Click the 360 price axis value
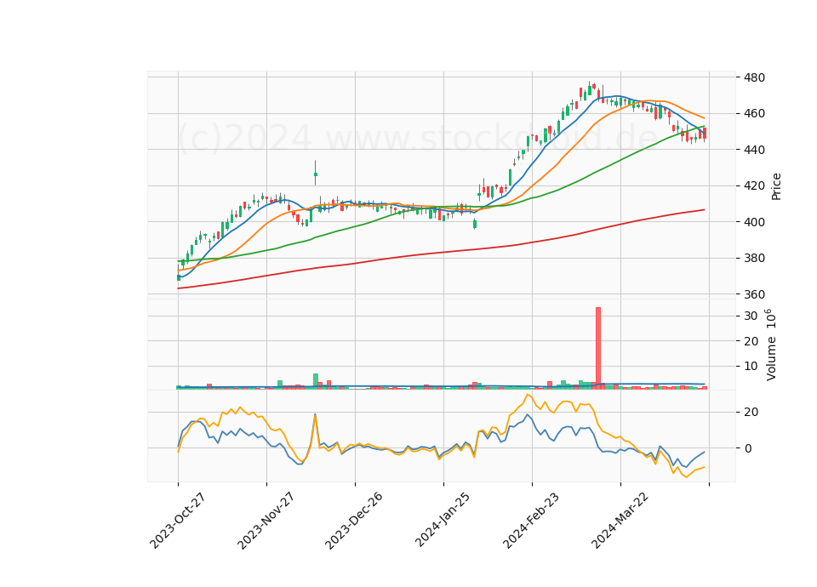This screenshot has width=817, height=587. point(754,295)
